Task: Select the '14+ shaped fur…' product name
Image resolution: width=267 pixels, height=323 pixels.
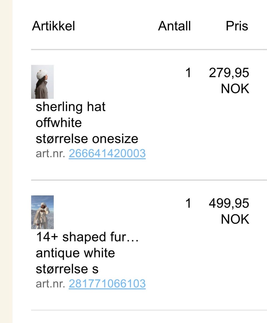Action: pyautogui.click(x=87, y=237)
